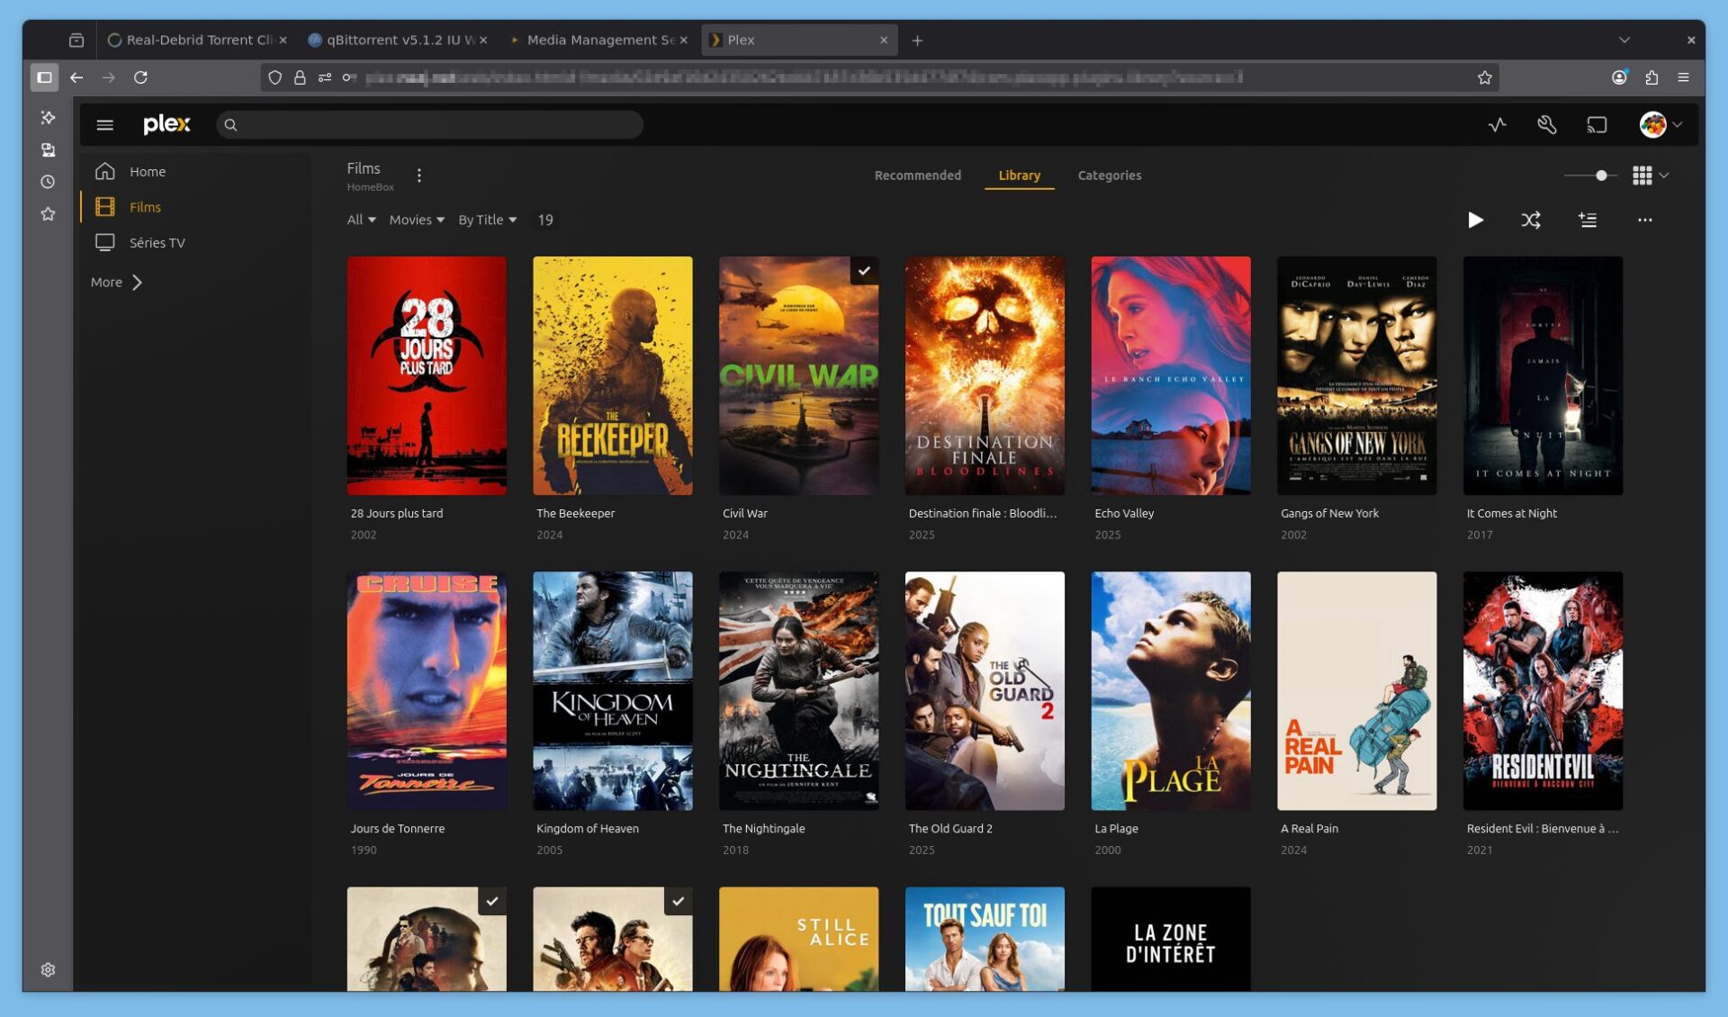Click the Cast to device icon

tap(1597, 125)
